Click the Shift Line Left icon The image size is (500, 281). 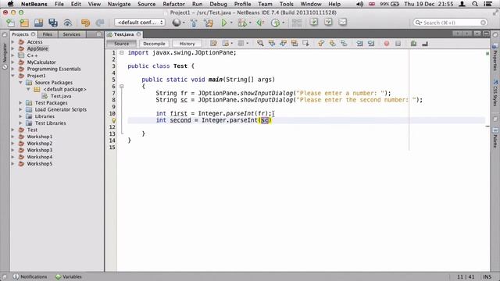359,44
